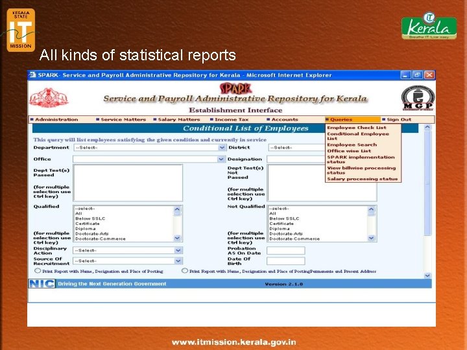The width and height of the screenshot is (467, 350).
Task: Open the Designation dropdown field
Action: (296, 159)
